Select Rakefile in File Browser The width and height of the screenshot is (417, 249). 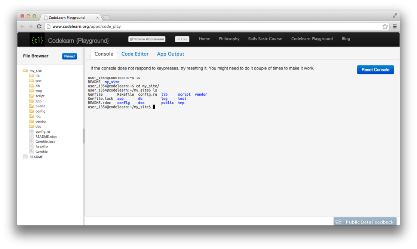(x=39, y=147)
